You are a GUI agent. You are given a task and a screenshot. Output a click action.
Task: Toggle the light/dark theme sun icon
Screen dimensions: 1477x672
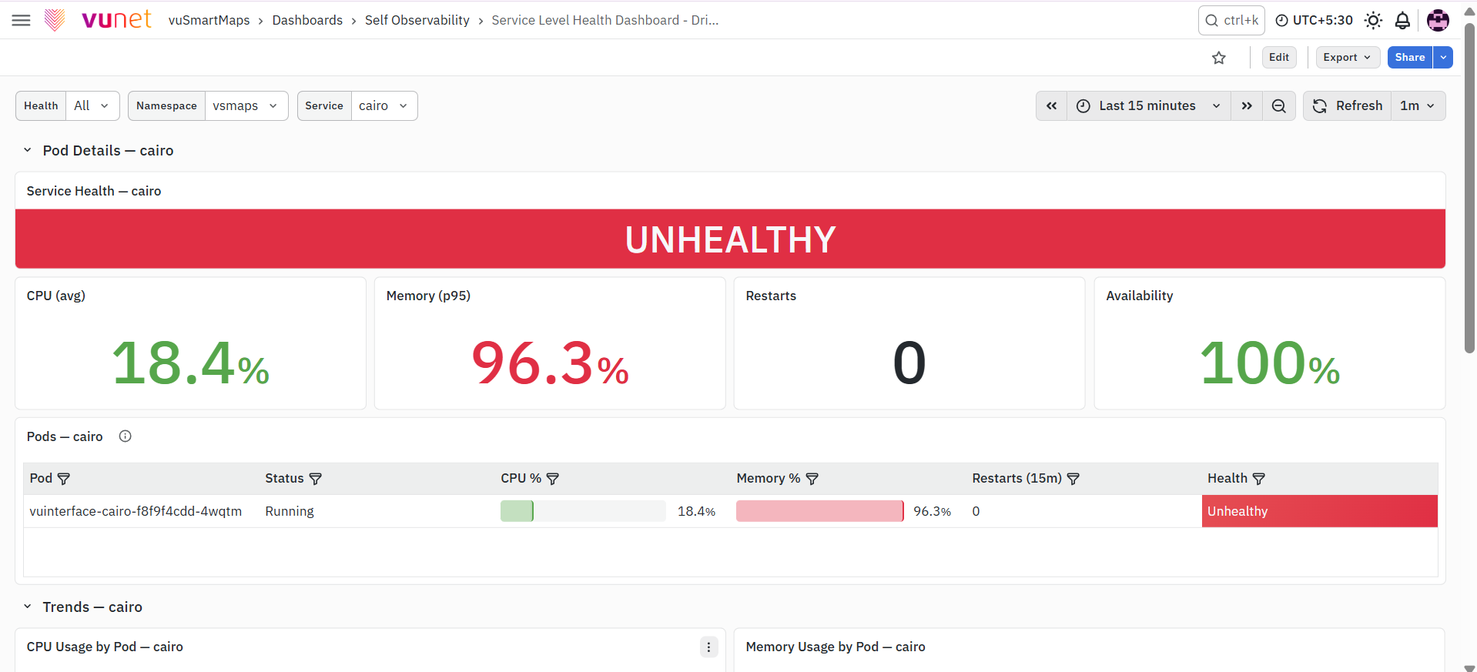click(x=1373, y=21)
